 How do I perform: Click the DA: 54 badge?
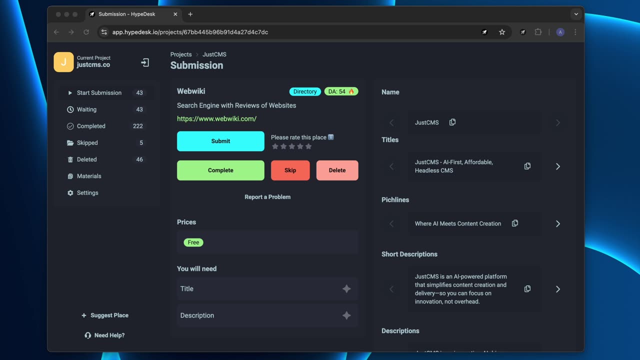click(341, 91)
